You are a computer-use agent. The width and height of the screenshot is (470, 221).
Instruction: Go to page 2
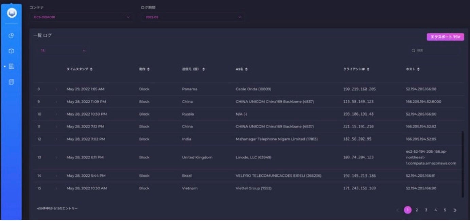(x=417, y=210)
